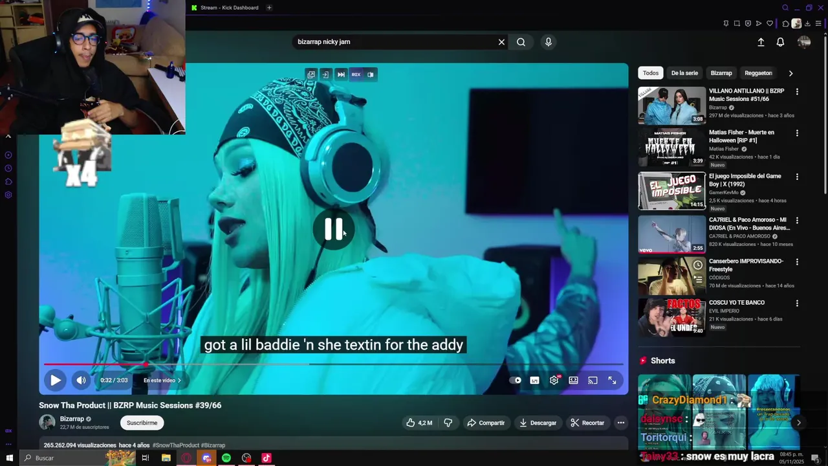Open the YouTube account avatar menu
Image resolution: width=828 pixels, height=466 pixels.
point(804,42)
